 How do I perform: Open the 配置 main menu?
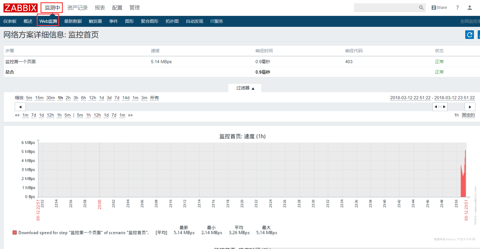click(117, 8)
